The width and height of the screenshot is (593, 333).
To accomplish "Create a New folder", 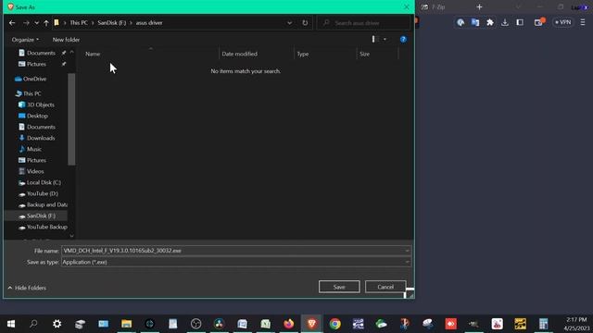I will click(66, 39).
